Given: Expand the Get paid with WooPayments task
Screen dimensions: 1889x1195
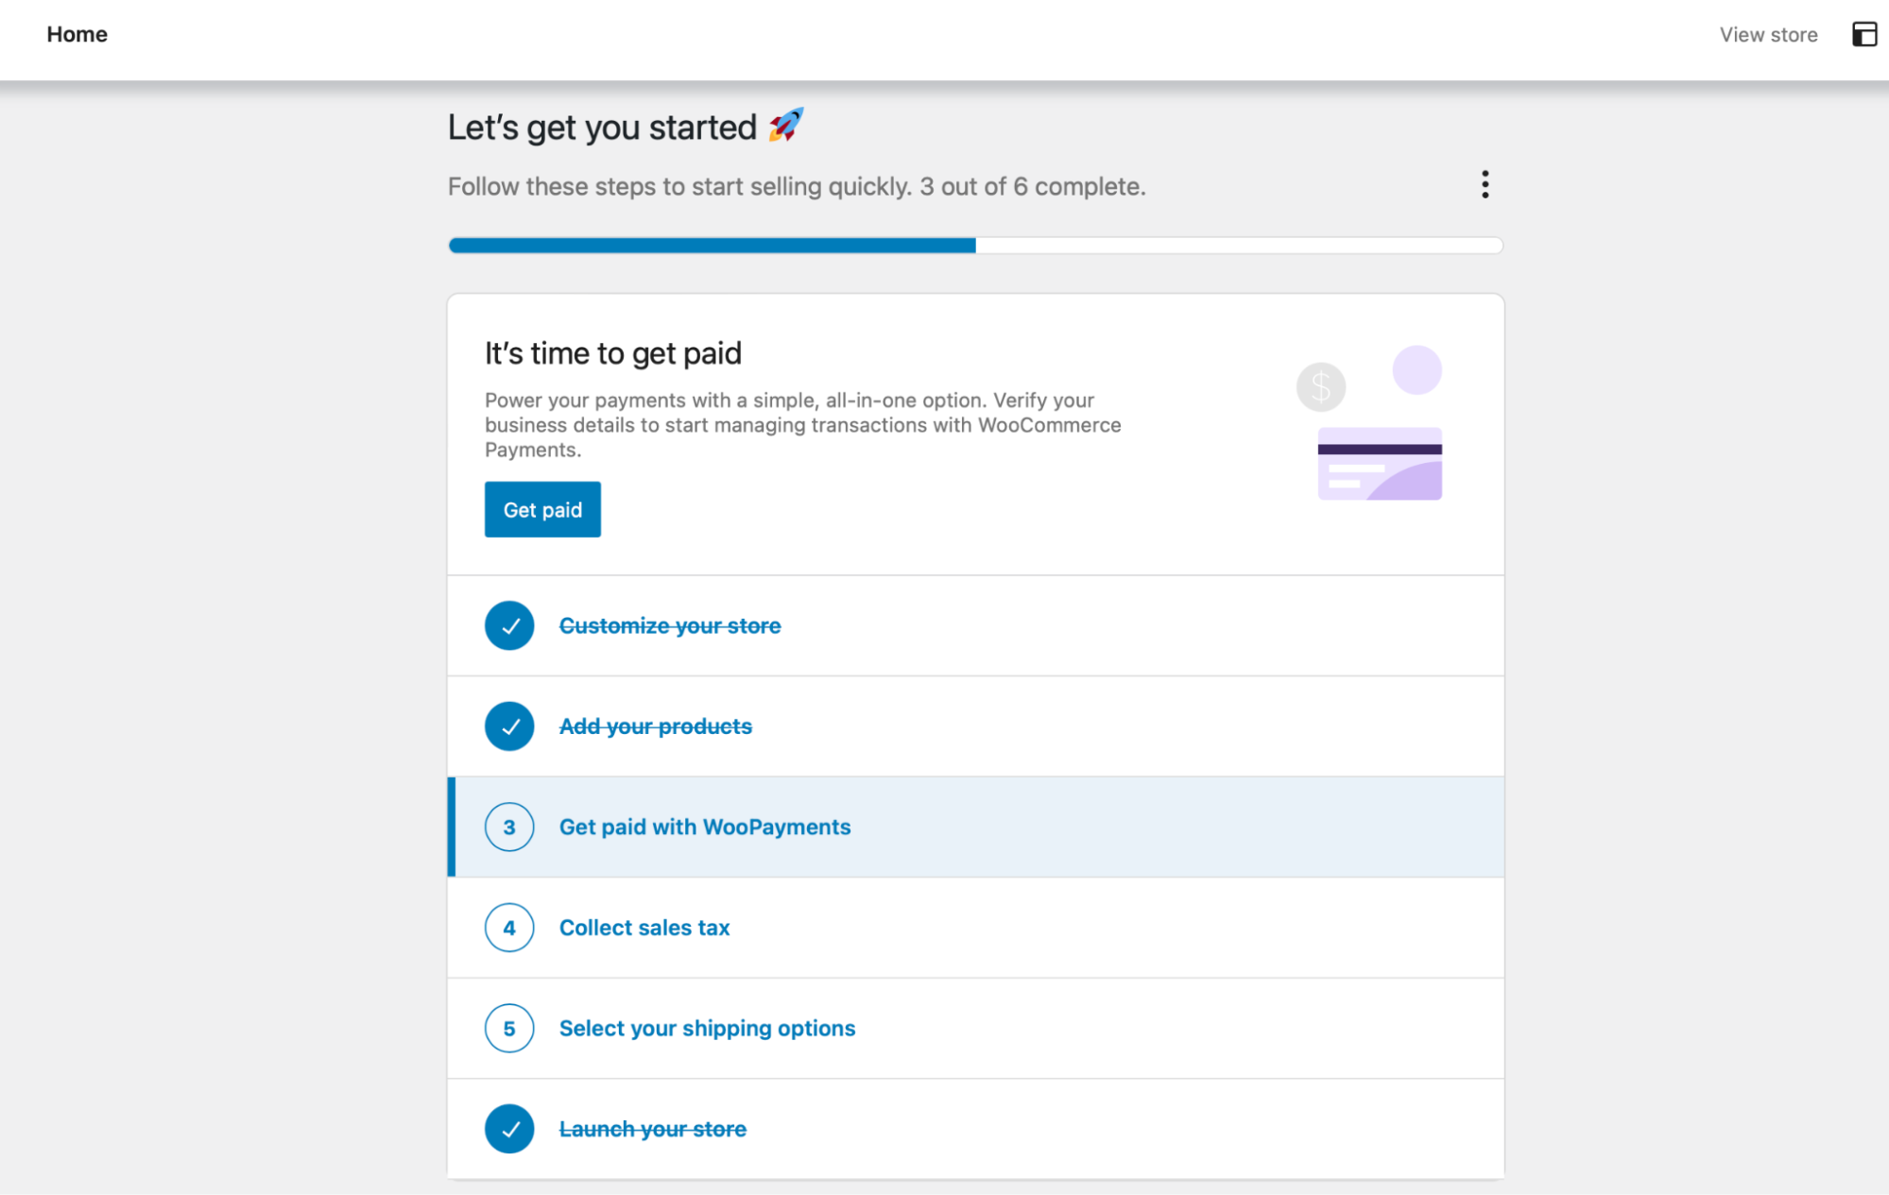Looking at the screenshot, I should coord(975,828).
